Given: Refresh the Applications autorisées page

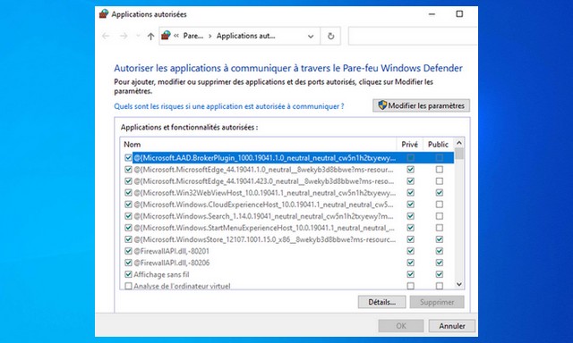Looking at the screenshot, I should [x=330, y=36].
